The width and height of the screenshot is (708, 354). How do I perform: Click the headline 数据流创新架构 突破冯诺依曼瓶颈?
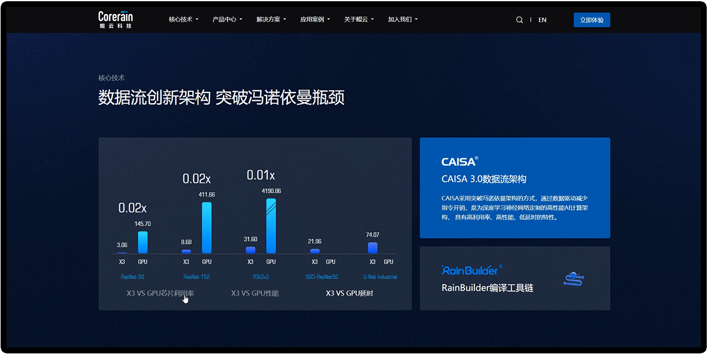coord(221,97)
